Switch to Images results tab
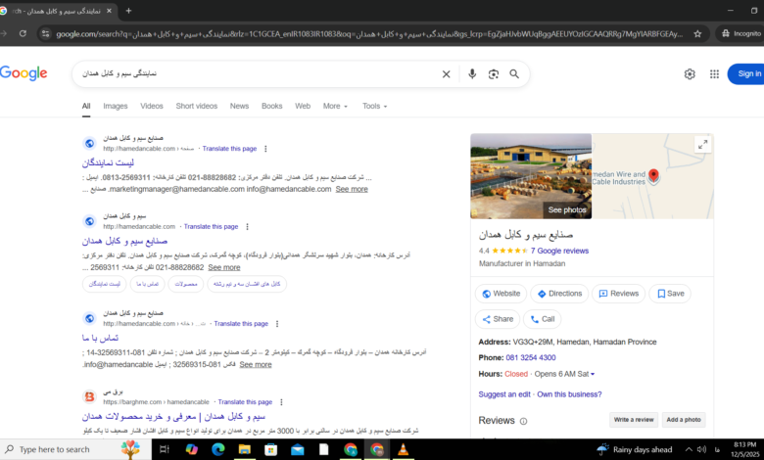This screenshot has width=764, height=460. pyautogui.click(x=115, y=106)
